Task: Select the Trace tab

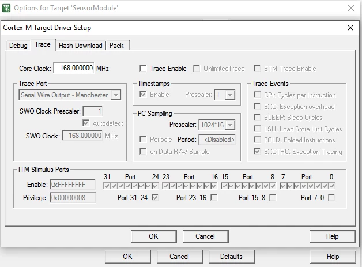Action: tap(43, 44)
